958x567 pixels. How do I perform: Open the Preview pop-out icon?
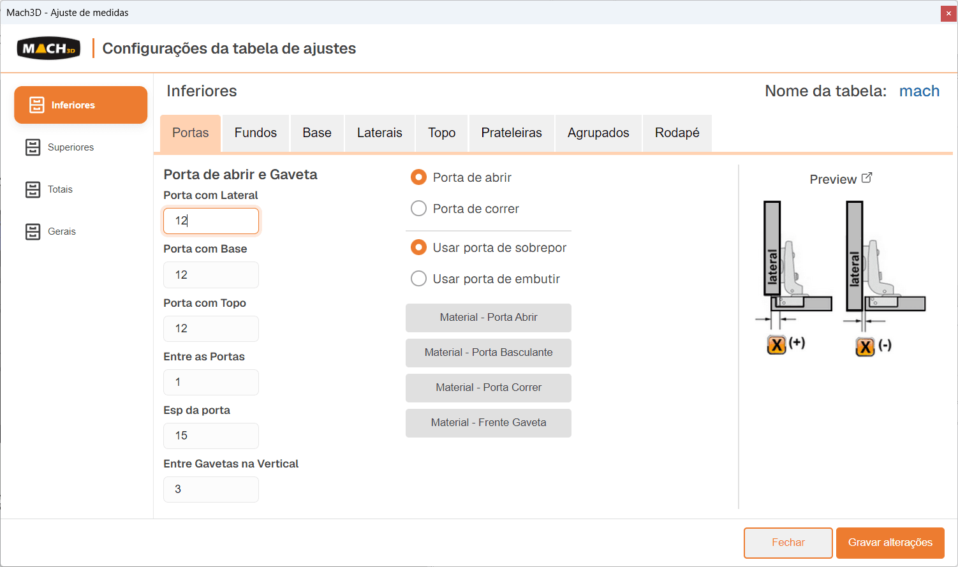[x=867, y=178]
